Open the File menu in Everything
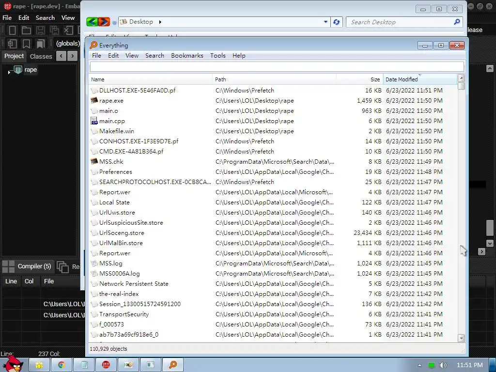The width and height of the screenshot is (496, 372). (x=96, y=55)
